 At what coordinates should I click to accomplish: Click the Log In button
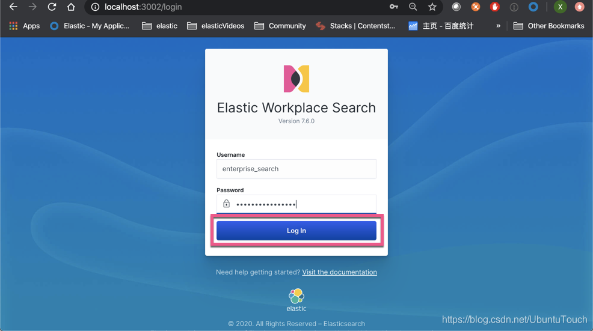pyautogui.click(x=296, y=231)
